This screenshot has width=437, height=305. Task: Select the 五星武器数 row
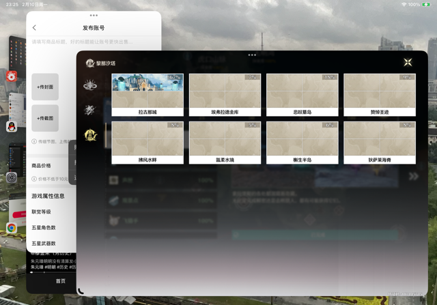53,244
